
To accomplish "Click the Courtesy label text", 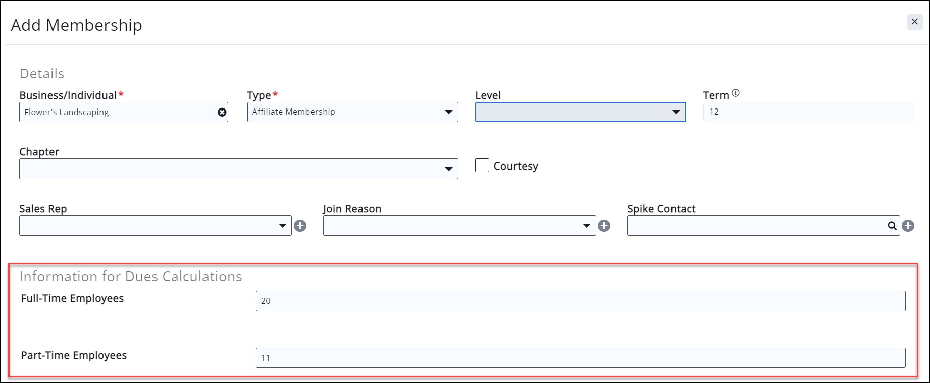I will point(515,166).
